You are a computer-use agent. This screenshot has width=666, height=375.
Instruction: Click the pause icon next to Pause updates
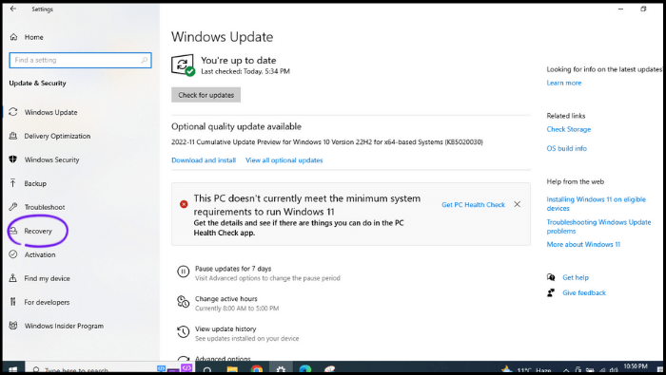pos(183,272)
